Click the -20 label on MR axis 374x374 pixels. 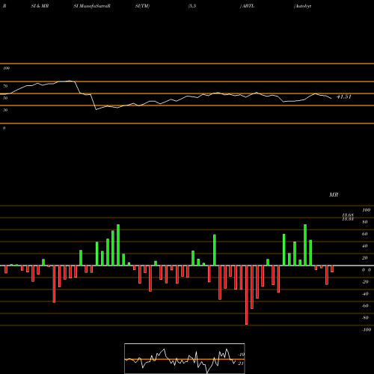point(365,282)
